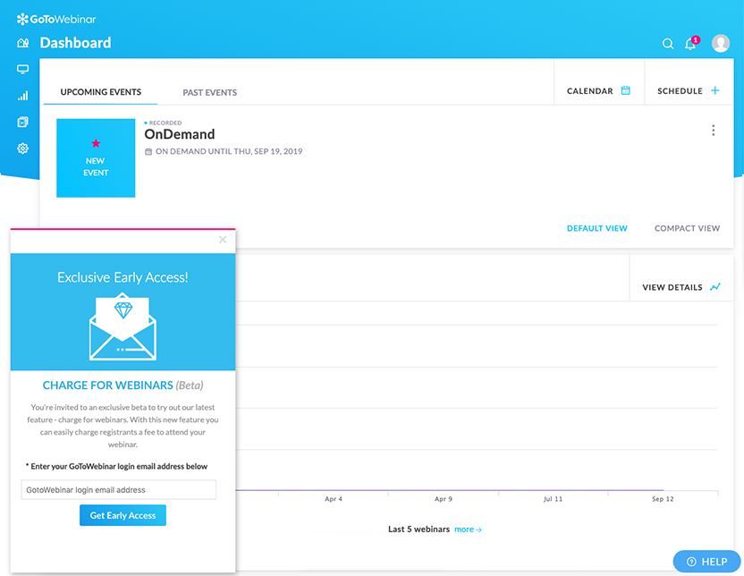Open the Calendar view
Viewport: 744px width, 576px height.
click(x=598, y=90)
